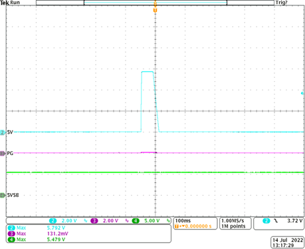The height and width of the screenshot is (249, 305).
Task: Click the channel 4 5VSB ground marker
Action: [3, 195]
